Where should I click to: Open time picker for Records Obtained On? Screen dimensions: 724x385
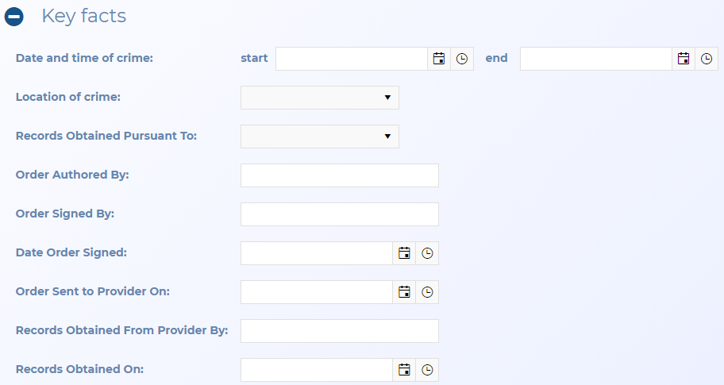coord(427,370)
